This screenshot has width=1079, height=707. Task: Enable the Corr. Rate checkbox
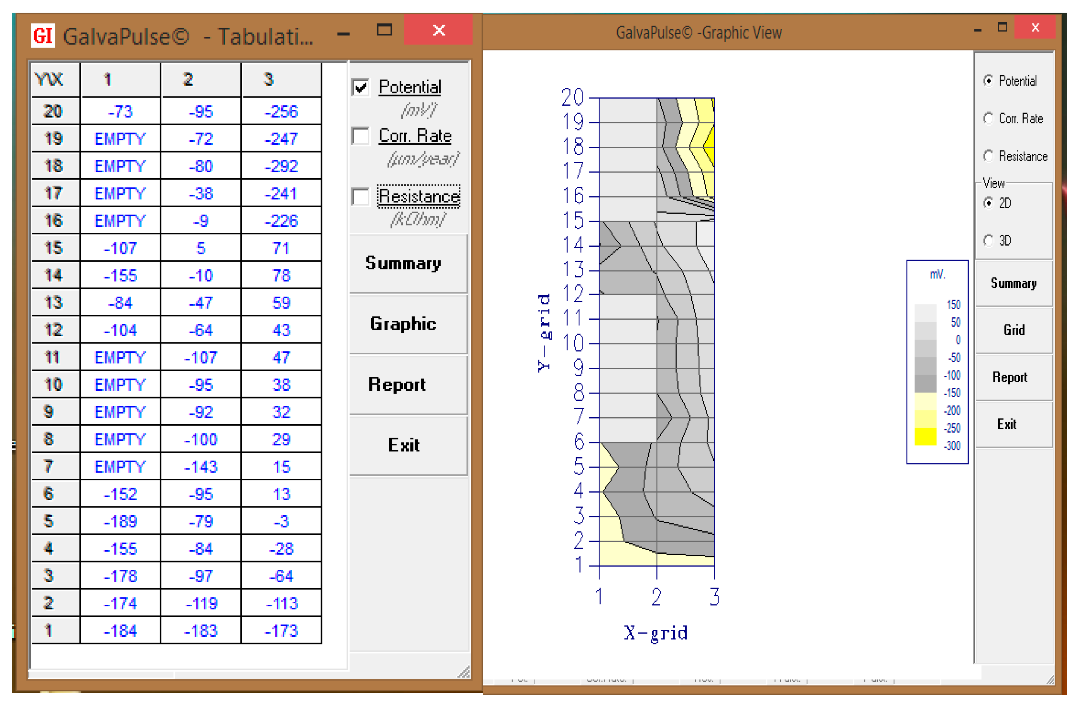[x=360, y=136]
